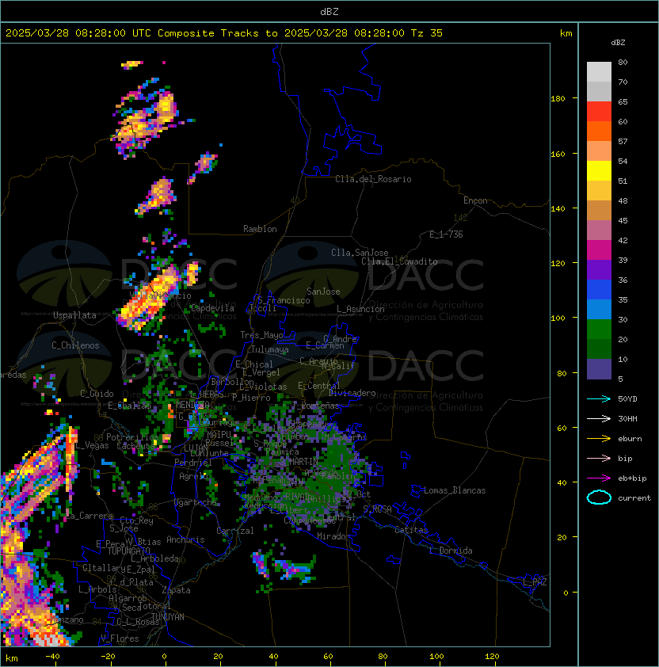Click the 'Carrizal' map label
The image size is (659, 667).
point(235,531)
